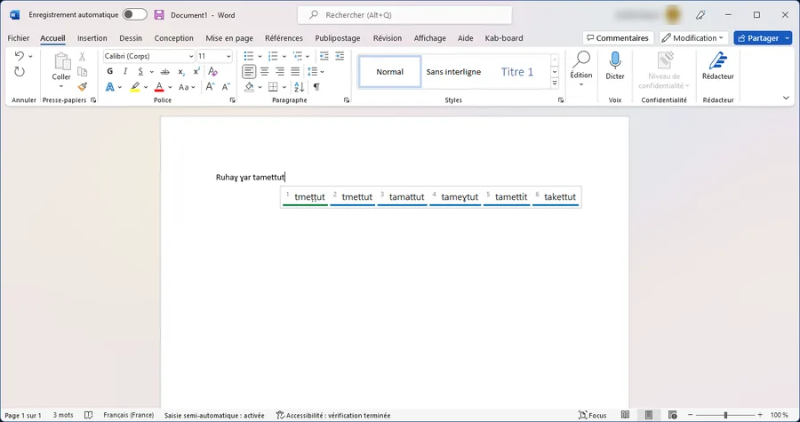Paste with the Coller clipboard icon
The height and width of the screenshot is (422, 800).
pos(61,61)
